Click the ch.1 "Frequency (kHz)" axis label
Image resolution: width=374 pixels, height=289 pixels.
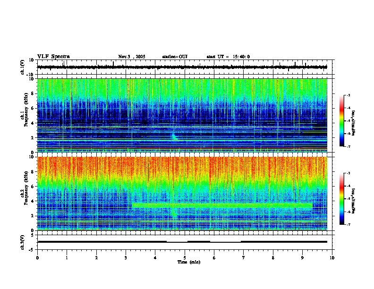point(26,110)
